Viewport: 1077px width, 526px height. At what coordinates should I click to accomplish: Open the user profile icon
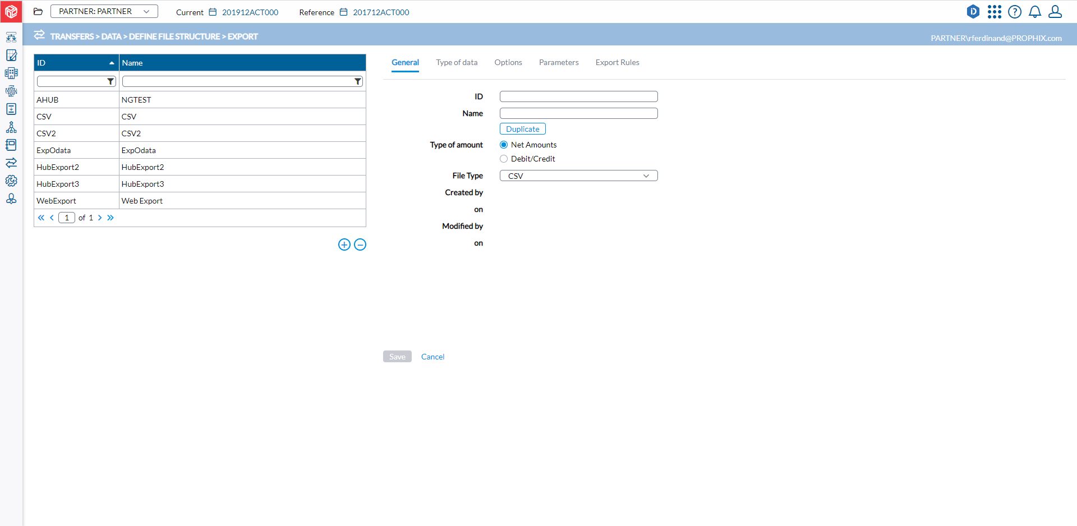[x=1055, y=12]
